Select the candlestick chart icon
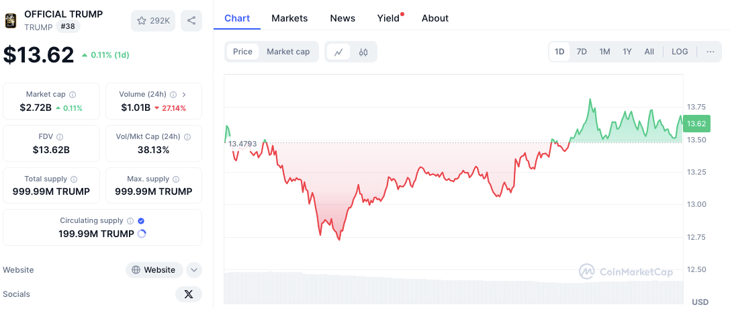730x309 pixels. [363, 52]
